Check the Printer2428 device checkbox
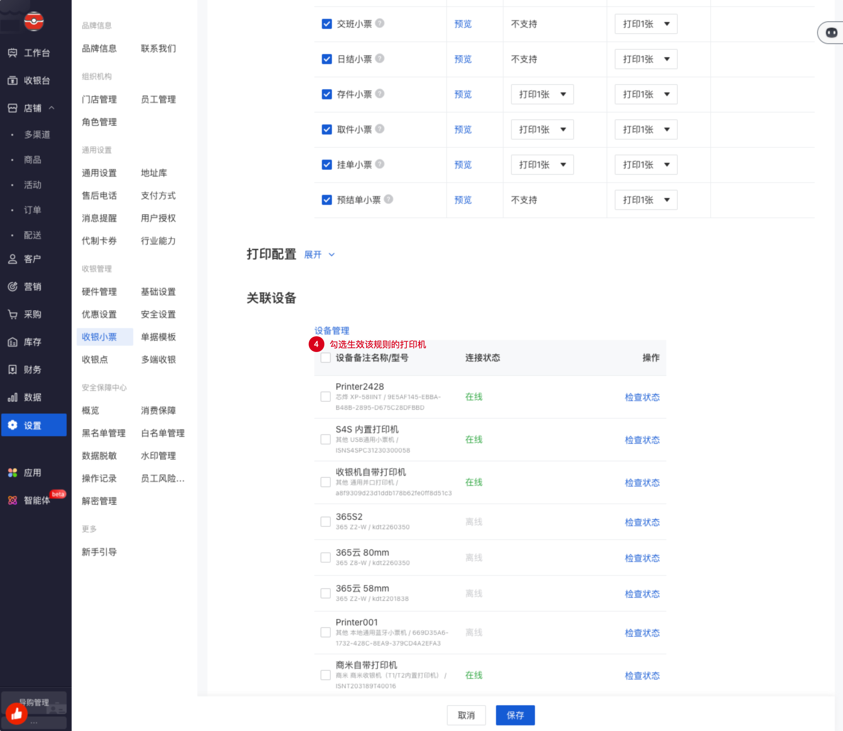 pyautogui.click(x=325, y=397)
